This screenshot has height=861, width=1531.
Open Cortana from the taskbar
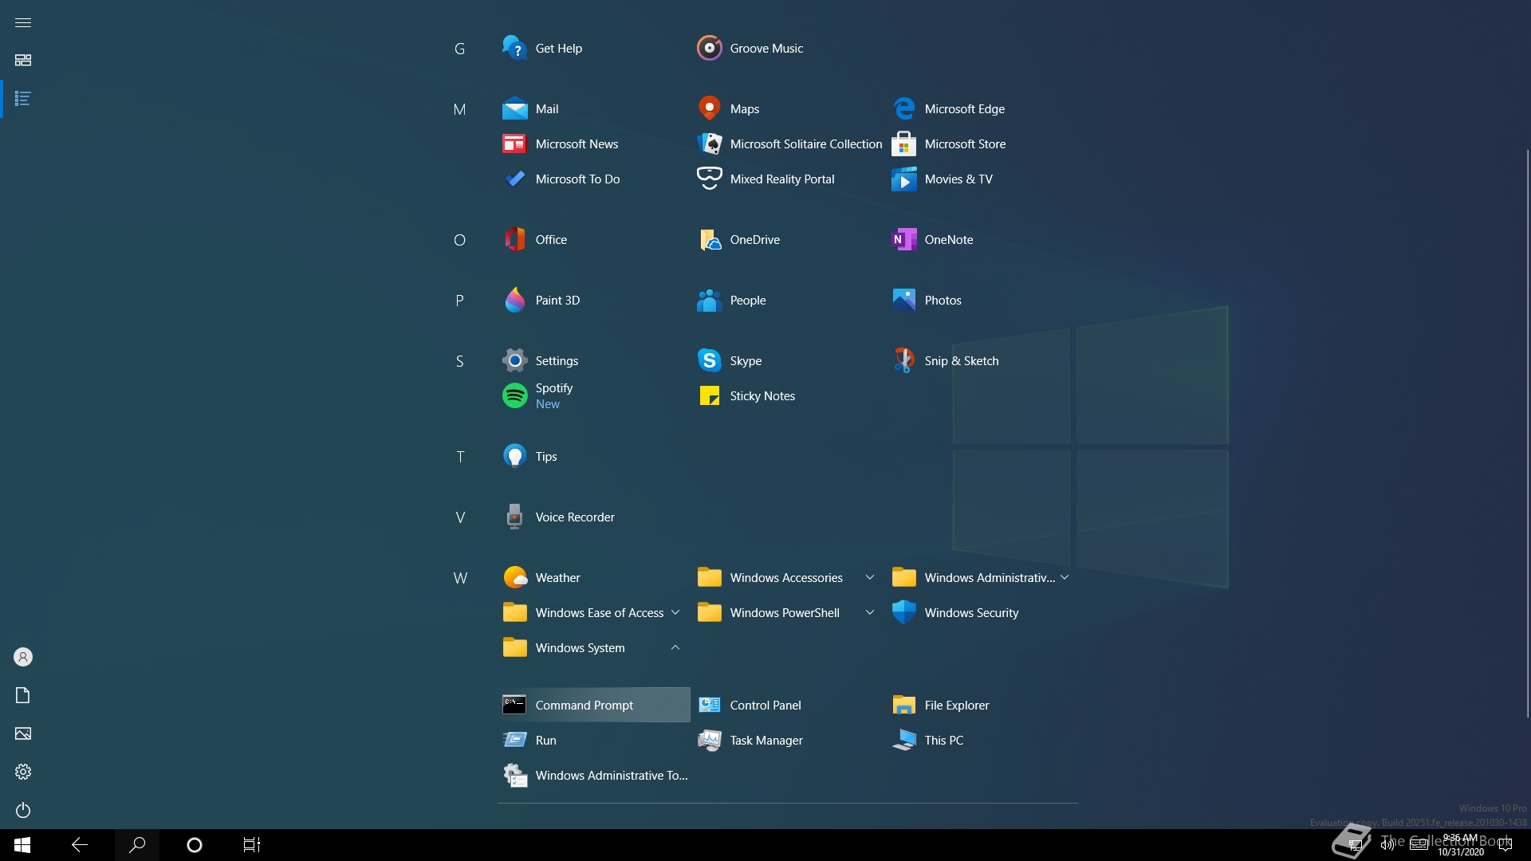click(x=195, y=845)
